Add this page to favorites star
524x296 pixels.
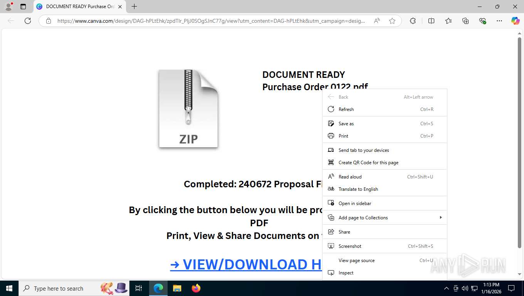392,21
